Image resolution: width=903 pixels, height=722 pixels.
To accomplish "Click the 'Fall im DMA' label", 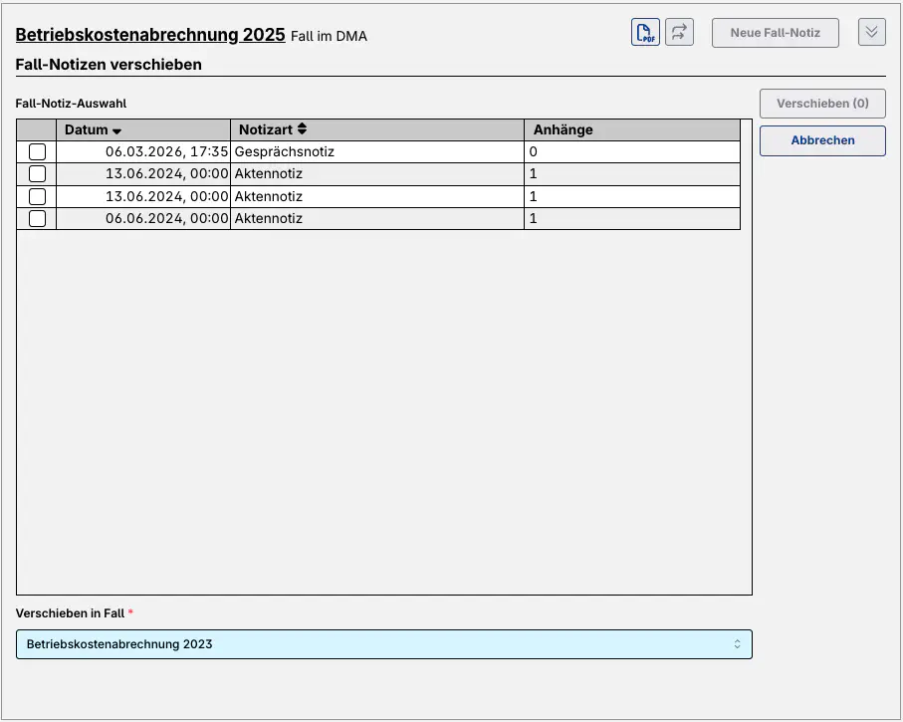I will [329, 36].
